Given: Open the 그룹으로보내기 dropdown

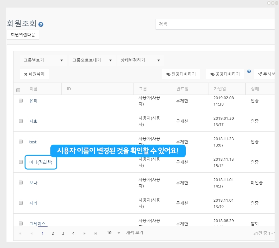Looking at the screenshot, I should [92, 60].
